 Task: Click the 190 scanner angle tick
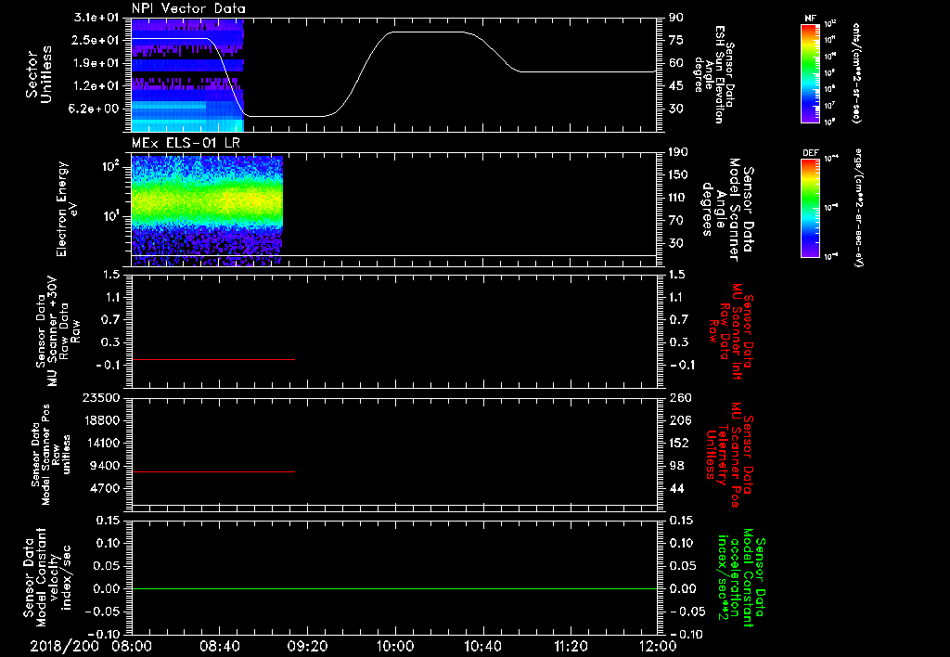(678, 152)
